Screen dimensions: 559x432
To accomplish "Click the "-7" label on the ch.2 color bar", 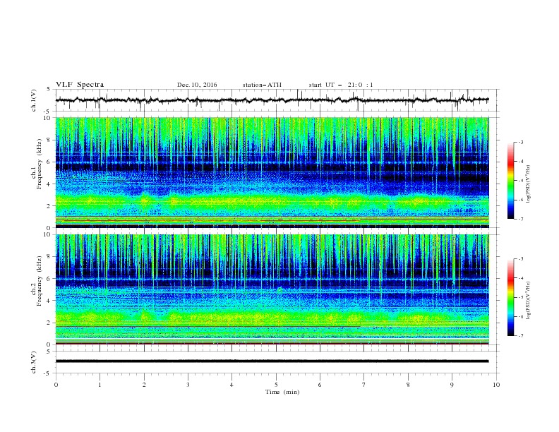I will pyautogui.click(x=521, y=336).
